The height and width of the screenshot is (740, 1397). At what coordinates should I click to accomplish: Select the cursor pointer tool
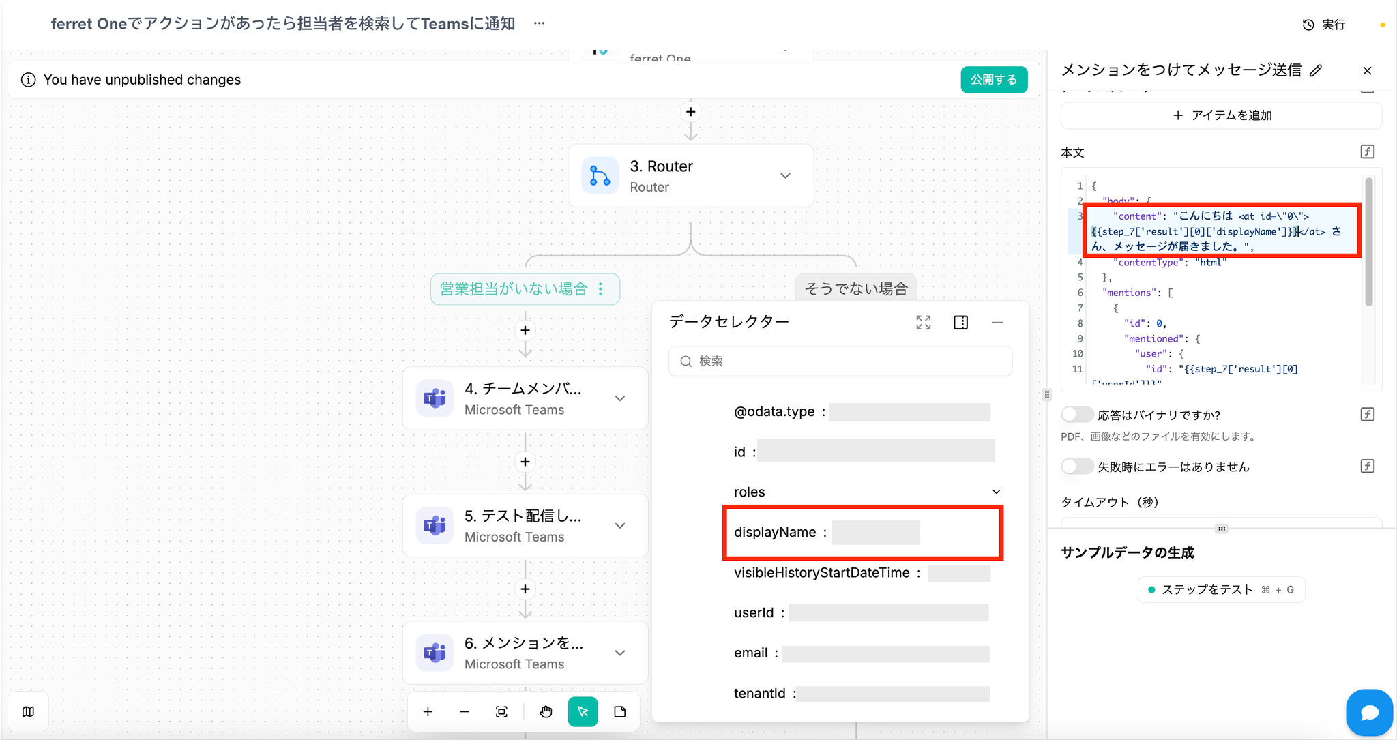[x=583, y=712]
